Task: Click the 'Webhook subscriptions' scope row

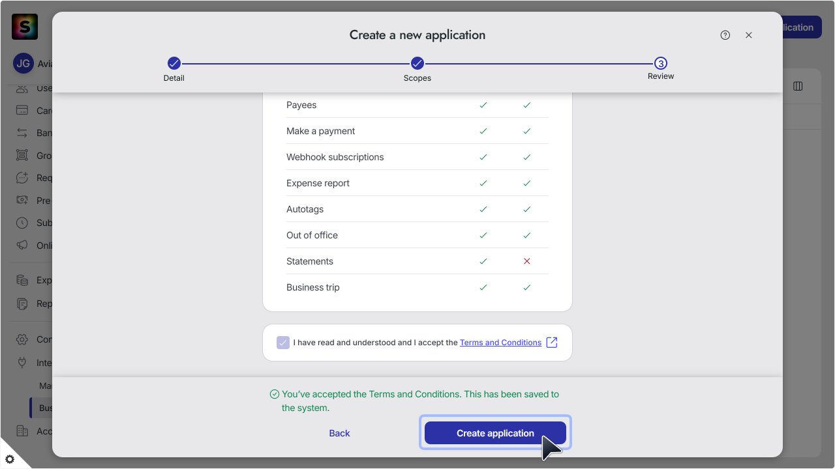Action: tap(417, 157)
